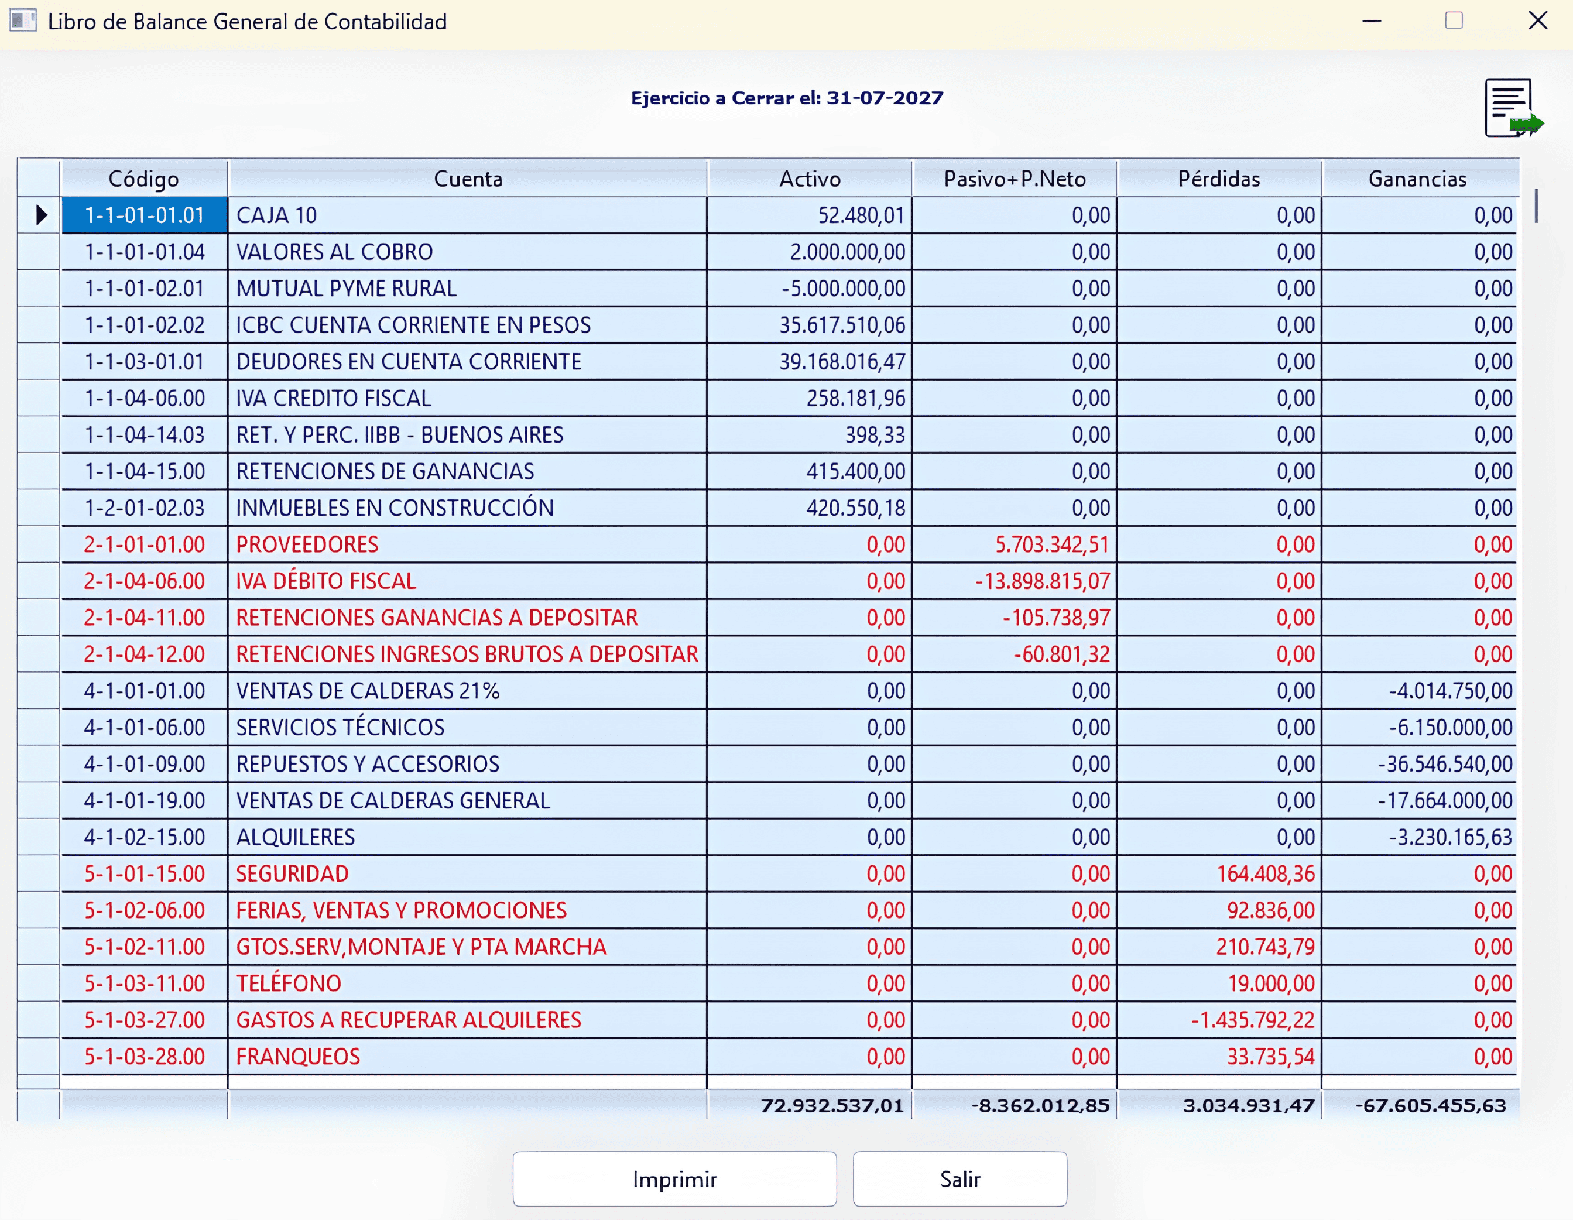Select GTOS.SERV,MONTAJE Y PTA MARCHA account
The width and height of the screenshot is (1573, 1220).
click(x=467, y=947)
